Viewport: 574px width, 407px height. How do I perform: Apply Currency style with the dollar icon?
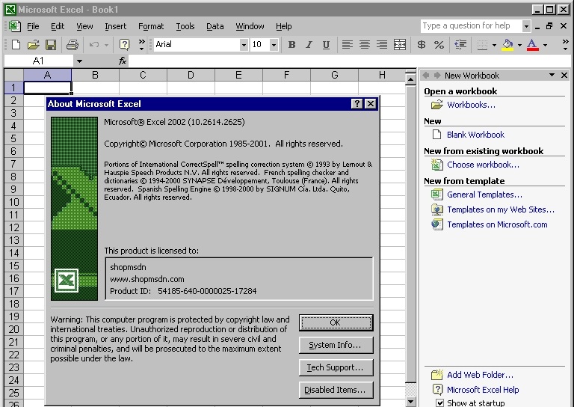point(422,45)
